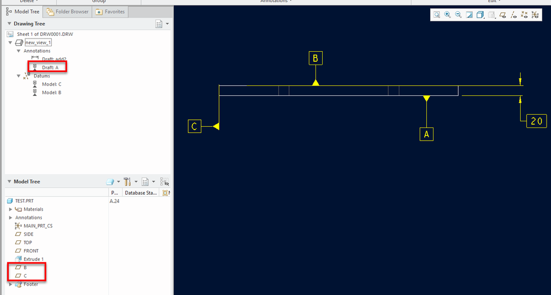The width and height of the screenshot is (551, 295).
Task: Click Drawing Tree settings list icon
Action: (x=159, y=24)
